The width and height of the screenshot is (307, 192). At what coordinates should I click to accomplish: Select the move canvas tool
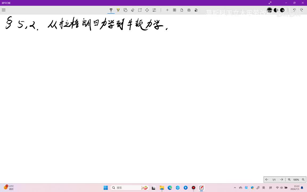pyautogui.click(x=147, y=10)
